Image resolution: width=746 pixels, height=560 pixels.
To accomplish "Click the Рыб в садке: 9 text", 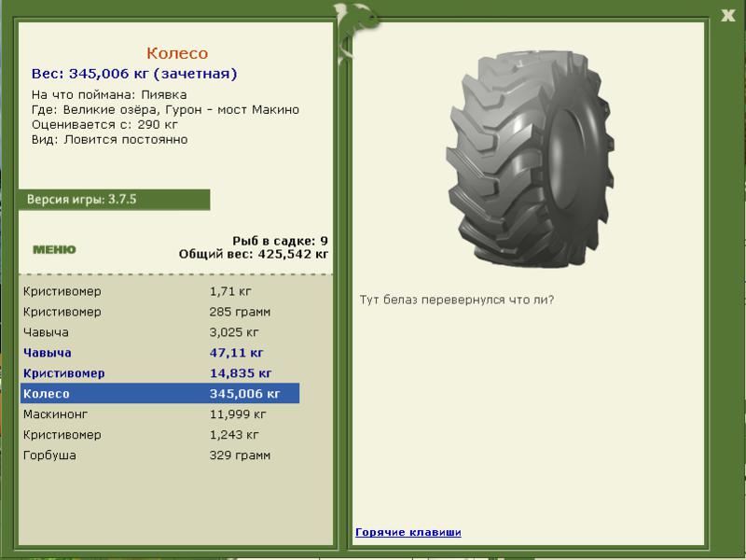I will [x=281, y=241].
